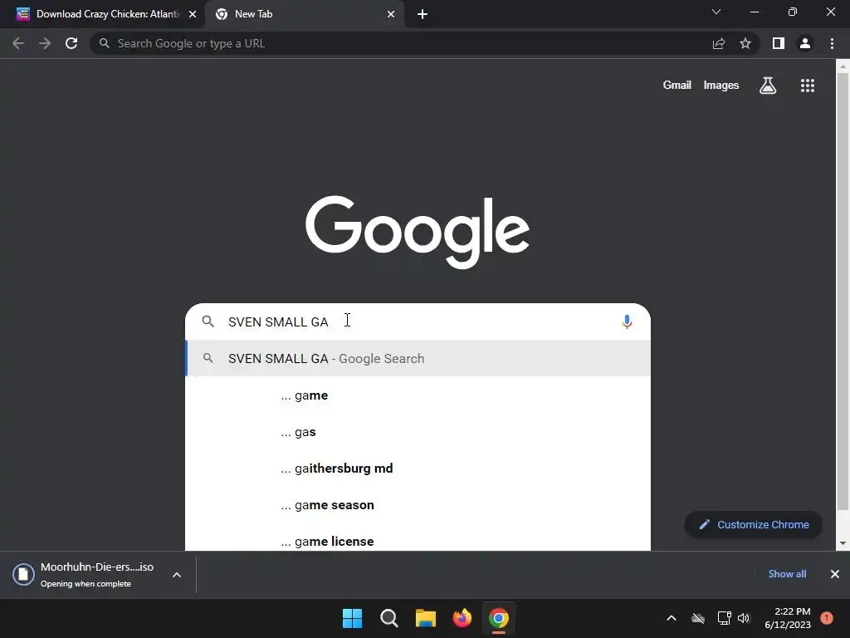The height and width of the screenshot is (638, 850).
Task: Open Windows taskbar search
Action: pos(389,618)
